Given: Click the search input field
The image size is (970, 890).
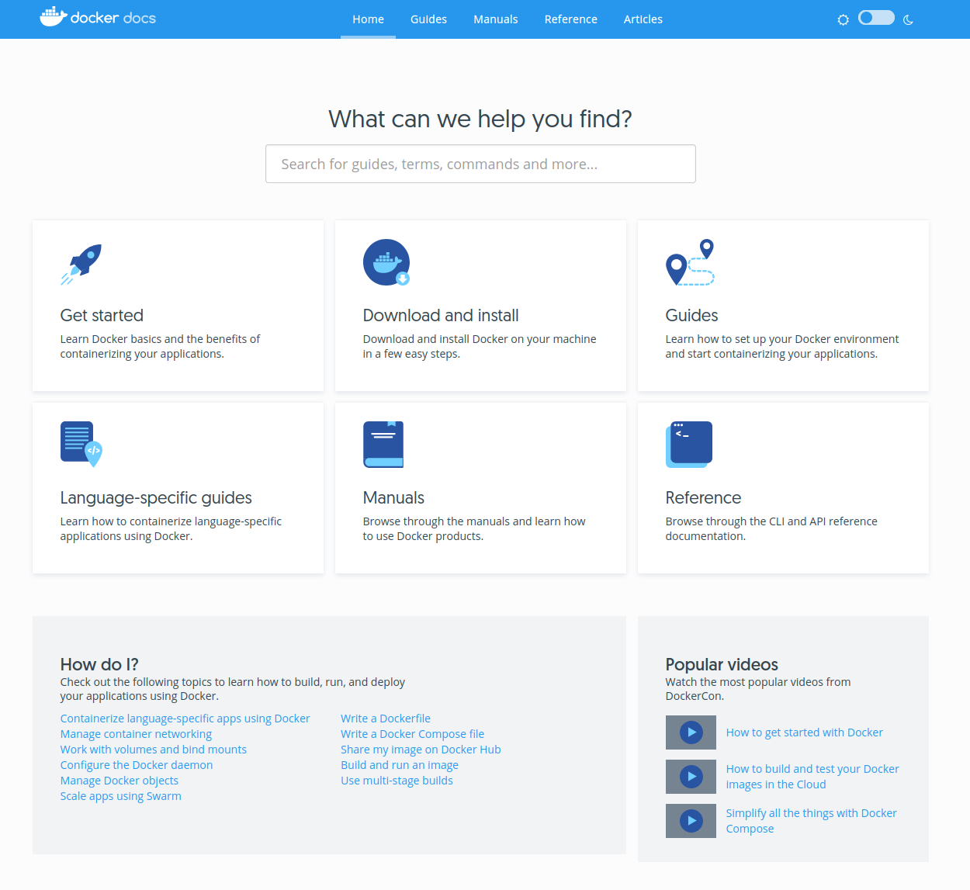Looking at the screenshot, I should (480, 164).
